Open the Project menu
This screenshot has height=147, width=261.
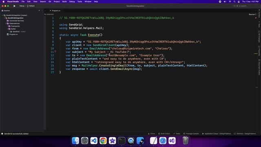click(x=57, y=2)
